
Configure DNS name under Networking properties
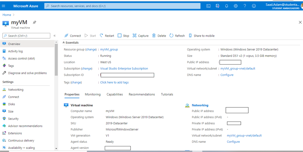pyautogui.click(x=233, y=142)
